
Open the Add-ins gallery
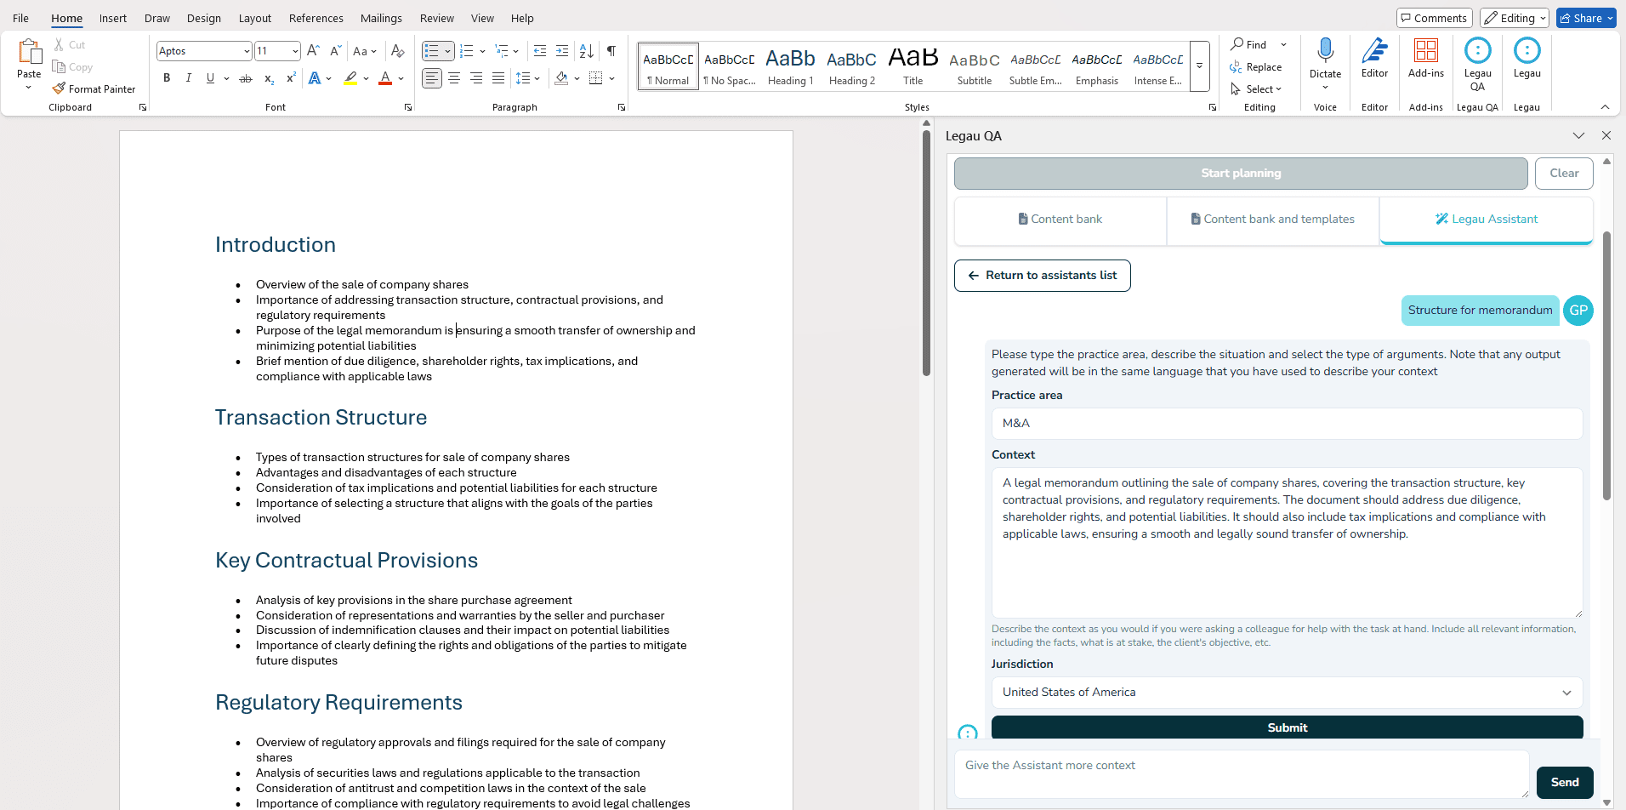point(1425,60)
